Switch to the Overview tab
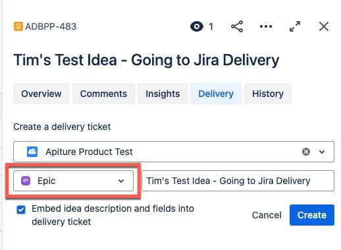 (x=41, y=94)
